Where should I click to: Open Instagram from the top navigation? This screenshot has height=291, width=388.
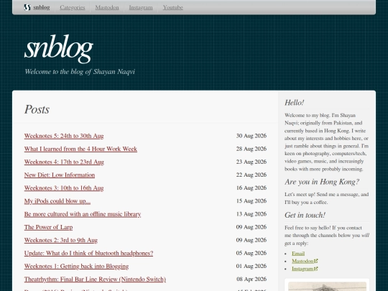(141, 7)
